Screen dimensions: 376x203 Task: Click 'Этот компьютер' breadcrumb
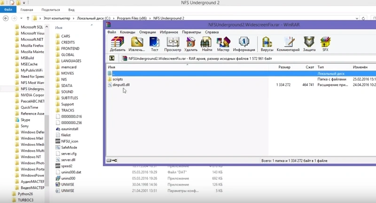(57, 18)
